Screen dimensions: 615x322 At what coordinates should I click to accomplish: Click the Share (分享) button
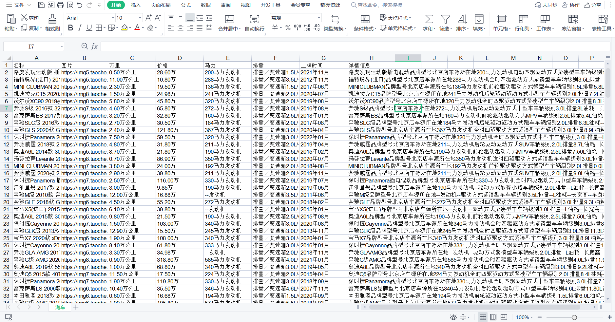pyautogui.click(x=593, y=5)
